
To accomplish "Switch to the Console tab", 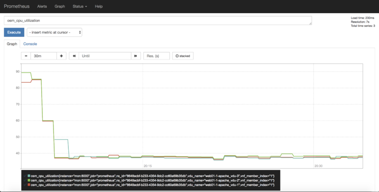I will click(30, 44).
